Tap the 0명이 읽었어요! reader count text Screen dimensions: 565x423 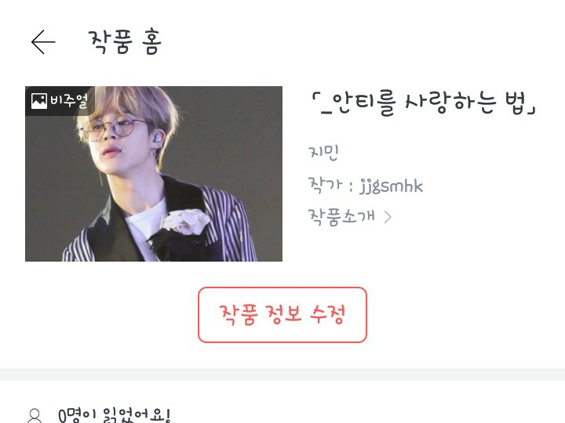(114, 415)
